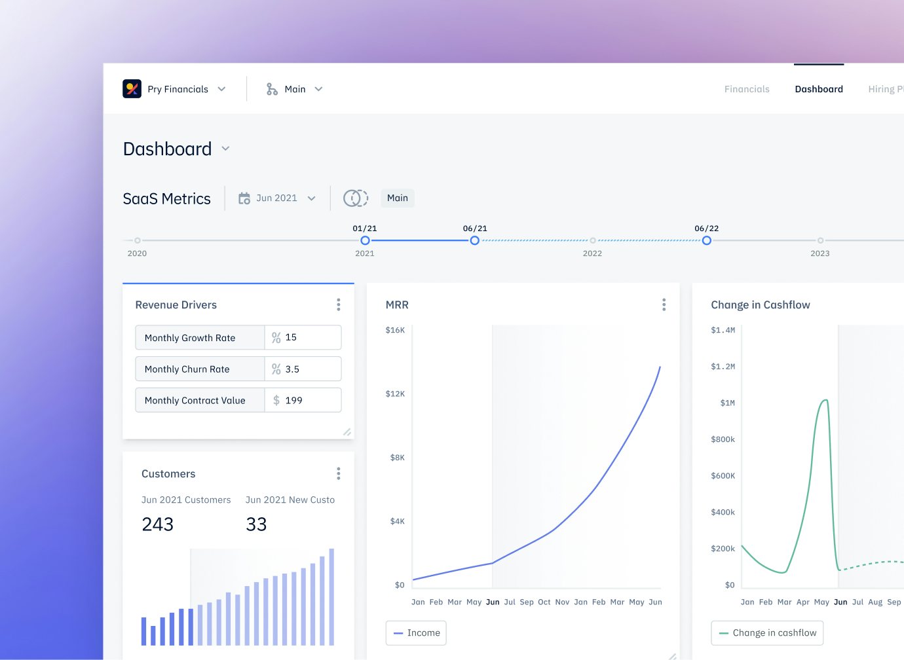Open the Dashboard title dropdown chevron
Viewport: 904px width, 660px height.
point(225,149)
